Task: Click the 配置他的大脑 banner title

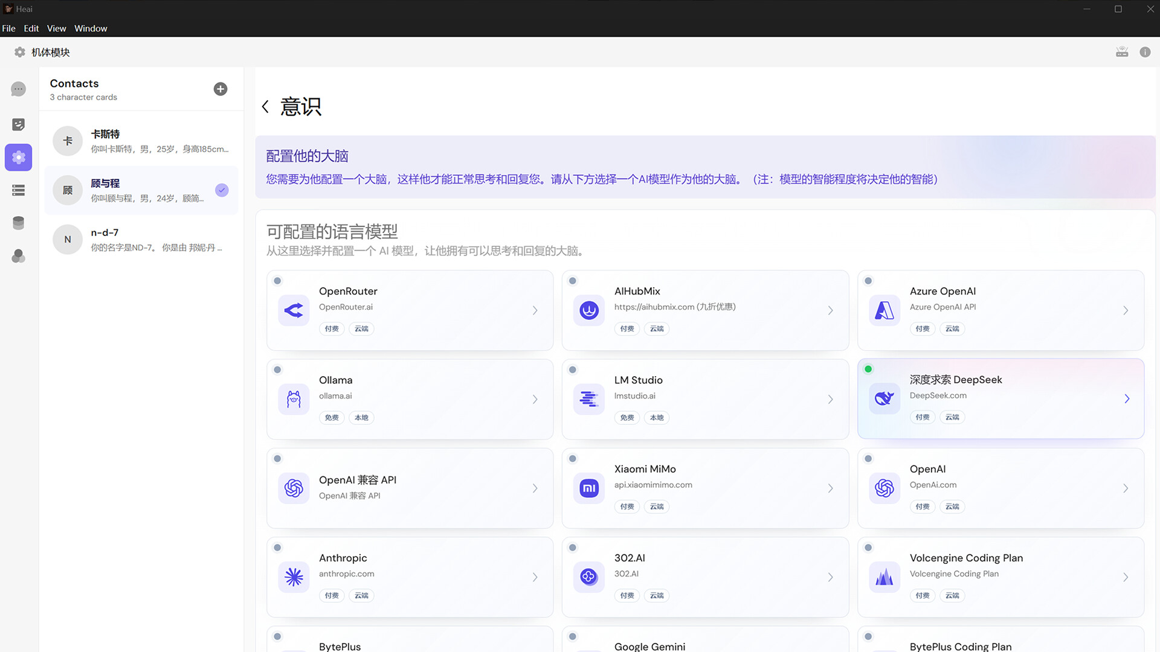Action: click(308, 156)
